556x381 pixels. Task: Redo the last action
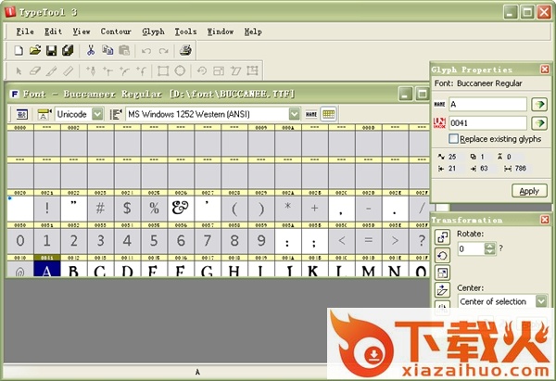[163, 51]
